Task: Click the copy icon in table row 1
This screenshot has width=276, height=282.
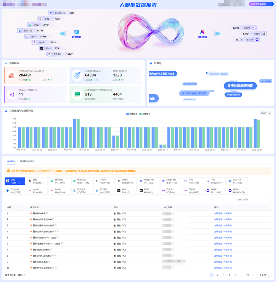Action: pyautogui.click(x=47, y=213)
